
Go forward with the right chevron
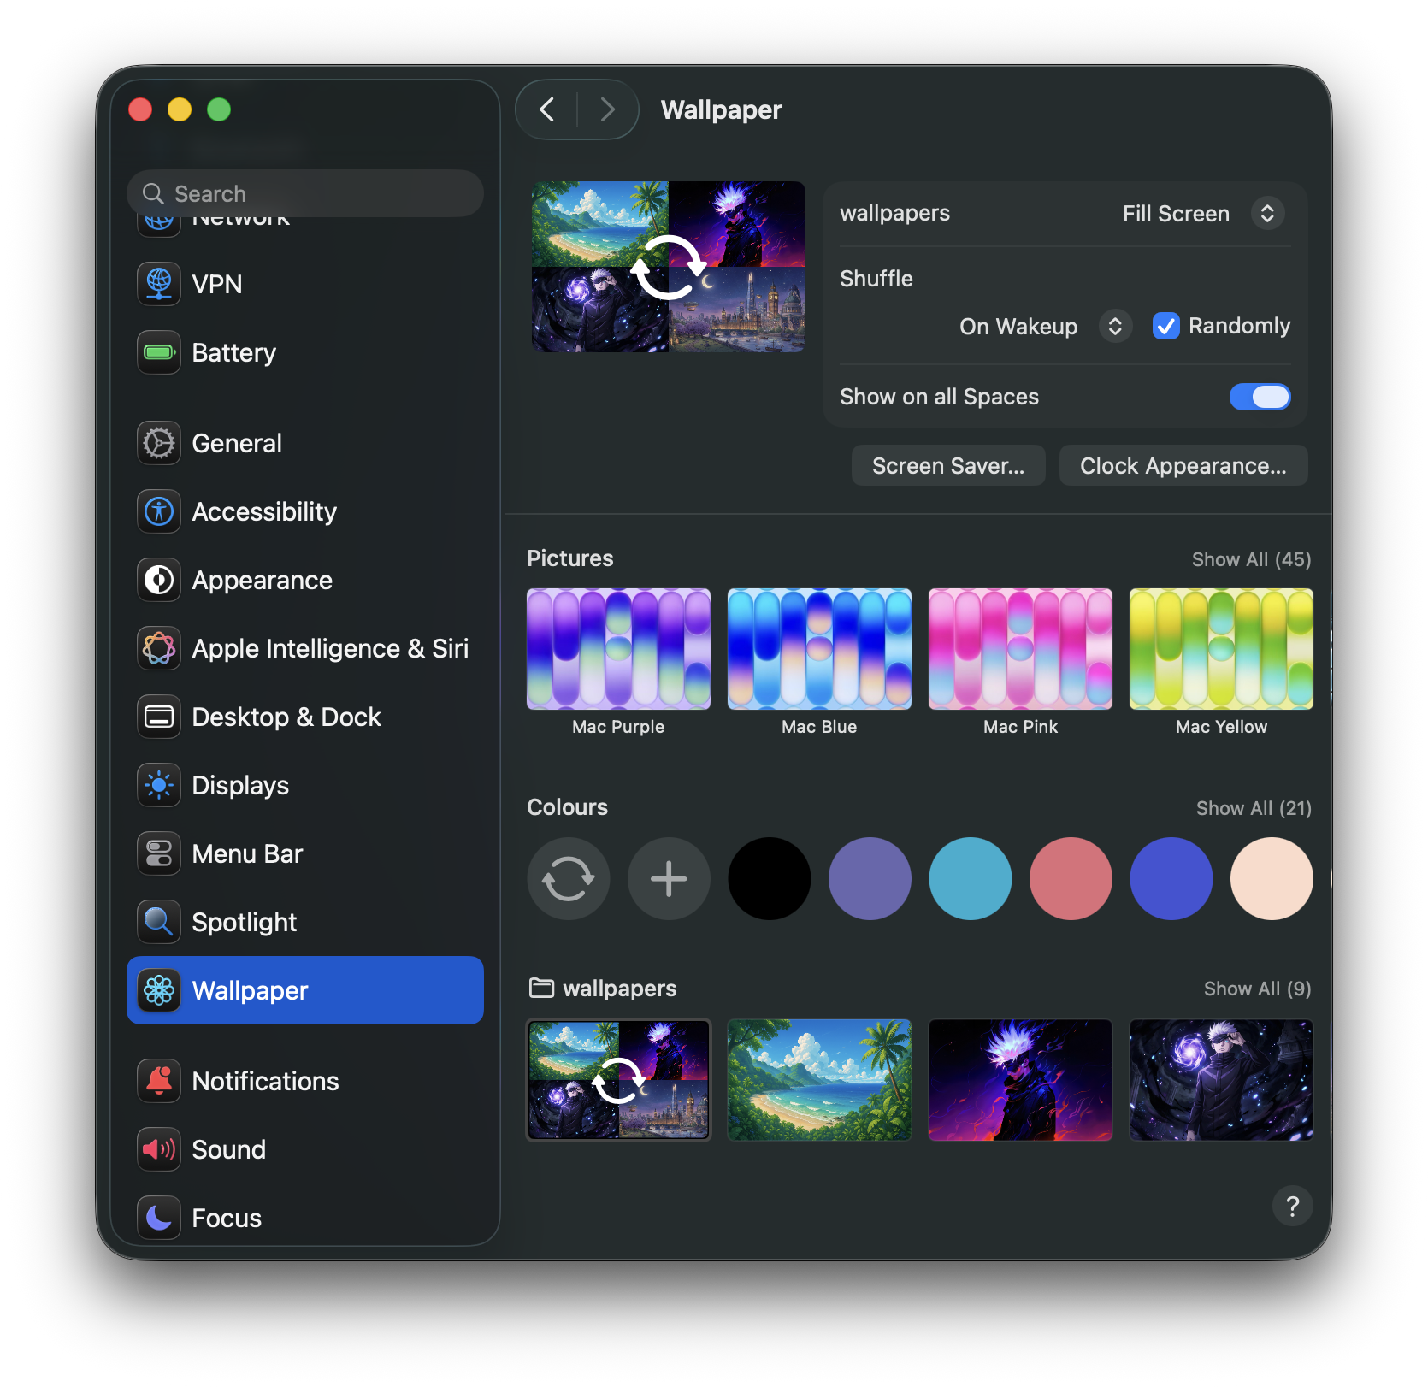click(x=607, y=109)
